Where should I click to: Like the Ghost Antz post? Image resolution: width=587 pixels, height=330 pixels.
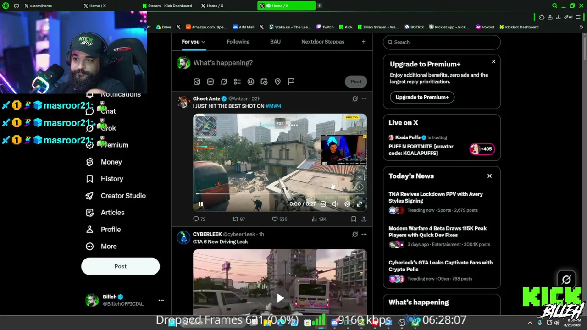tap(279, 219)
